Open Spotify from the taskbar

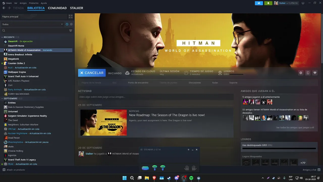tap(191, 178)
